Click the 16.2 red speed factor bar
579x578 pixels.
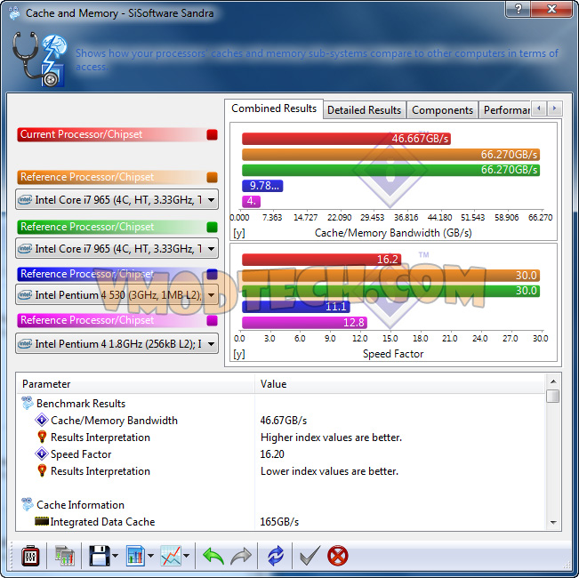click(321, 260)
